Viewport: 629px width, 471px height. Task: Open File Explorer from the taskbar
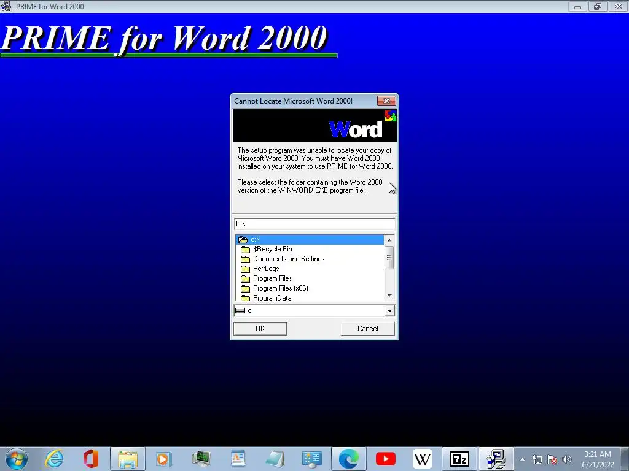click(128, 459)
